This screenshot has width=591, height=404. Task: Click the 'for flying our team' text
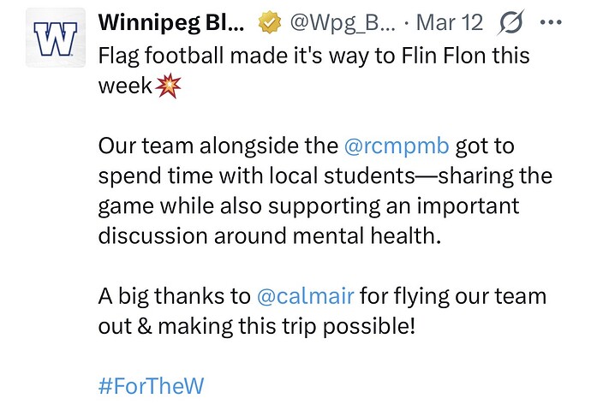452,296
